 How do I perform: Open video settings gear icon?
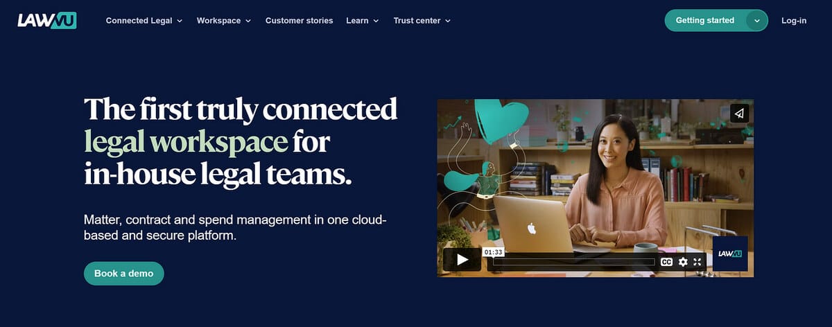683,262
